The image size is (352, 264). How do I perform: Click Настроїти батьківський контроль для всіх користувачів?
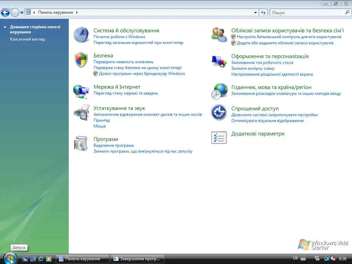[289, 36]
